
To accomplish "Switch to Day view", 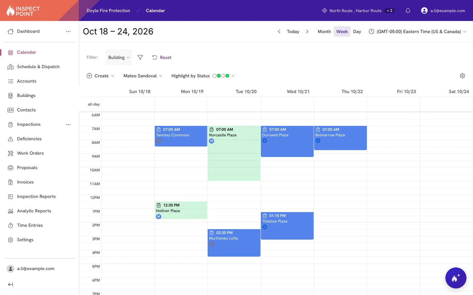I will tap(357, 31).
